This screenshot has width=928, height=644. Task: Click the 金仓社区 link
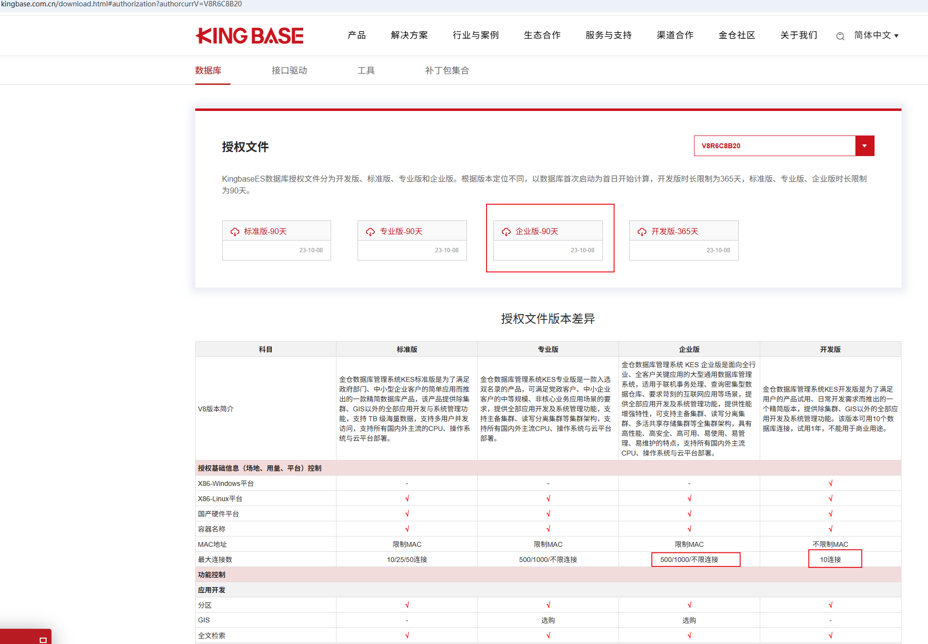[x=737, y=35]
